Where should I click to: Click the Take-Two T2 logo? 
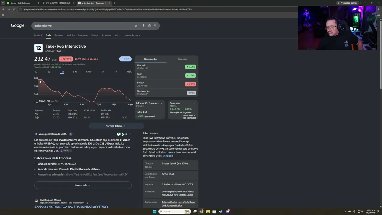click(x=38, y=48)
